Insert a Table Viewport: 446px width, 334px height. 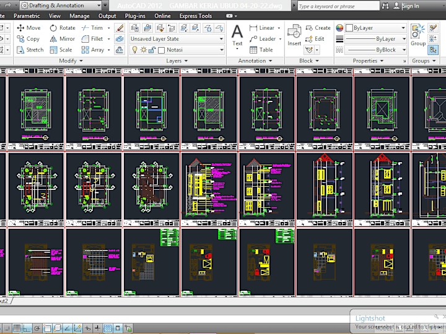261,50
